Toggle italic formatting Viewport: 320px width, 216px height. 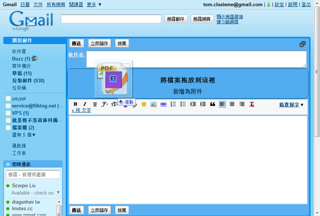[x=85, y=104]
